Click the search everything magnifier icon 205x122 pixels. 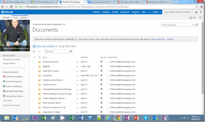tap(196, 25)
